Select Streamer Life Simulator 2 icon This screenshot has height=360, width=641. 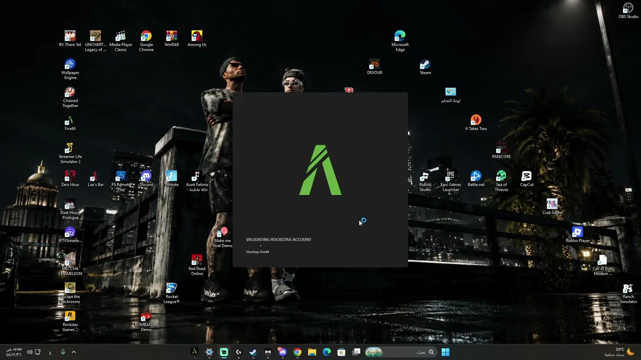tap(70, 153)
